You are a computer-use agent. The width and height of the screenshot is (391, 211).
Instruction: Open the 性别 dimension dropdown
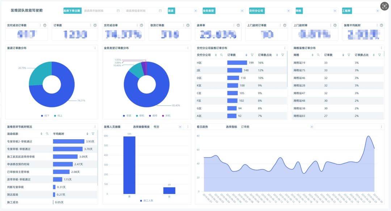pos(167,127)
